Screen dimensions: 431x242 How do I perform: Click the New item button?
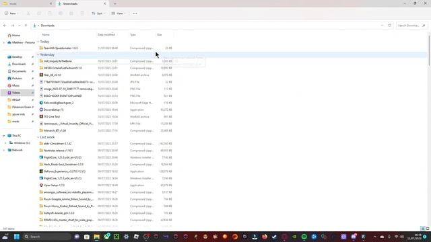tap(11, 13)
